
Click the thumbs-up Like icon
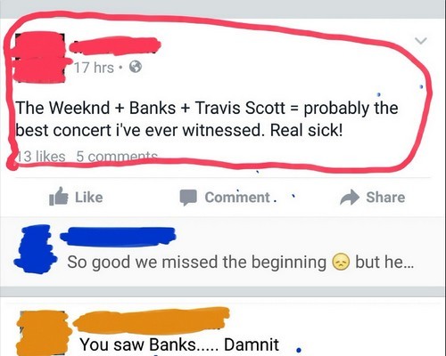[x=58, y=196]
